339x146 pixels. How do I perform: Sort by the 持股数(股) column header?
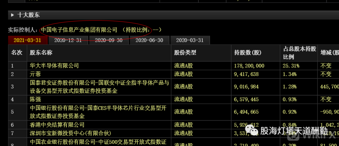point(248,53)
